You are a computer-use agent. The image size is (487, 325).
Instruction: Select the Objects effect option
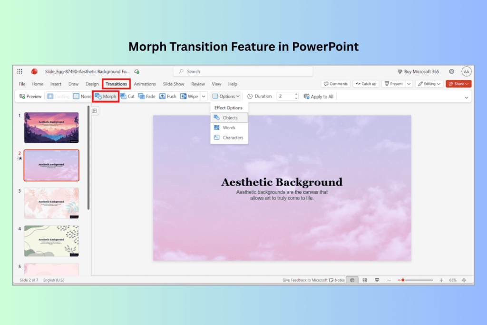click(x=229, y=118)
